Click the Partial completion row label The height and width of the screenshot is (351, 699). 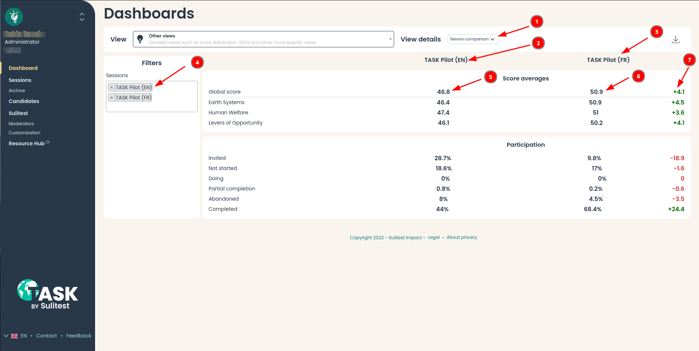click(232, 189)
